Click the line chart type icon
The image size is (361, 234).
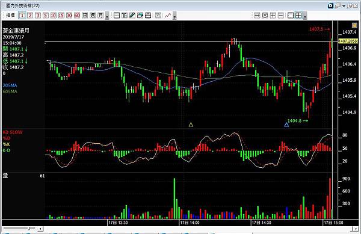pos(168,16)
